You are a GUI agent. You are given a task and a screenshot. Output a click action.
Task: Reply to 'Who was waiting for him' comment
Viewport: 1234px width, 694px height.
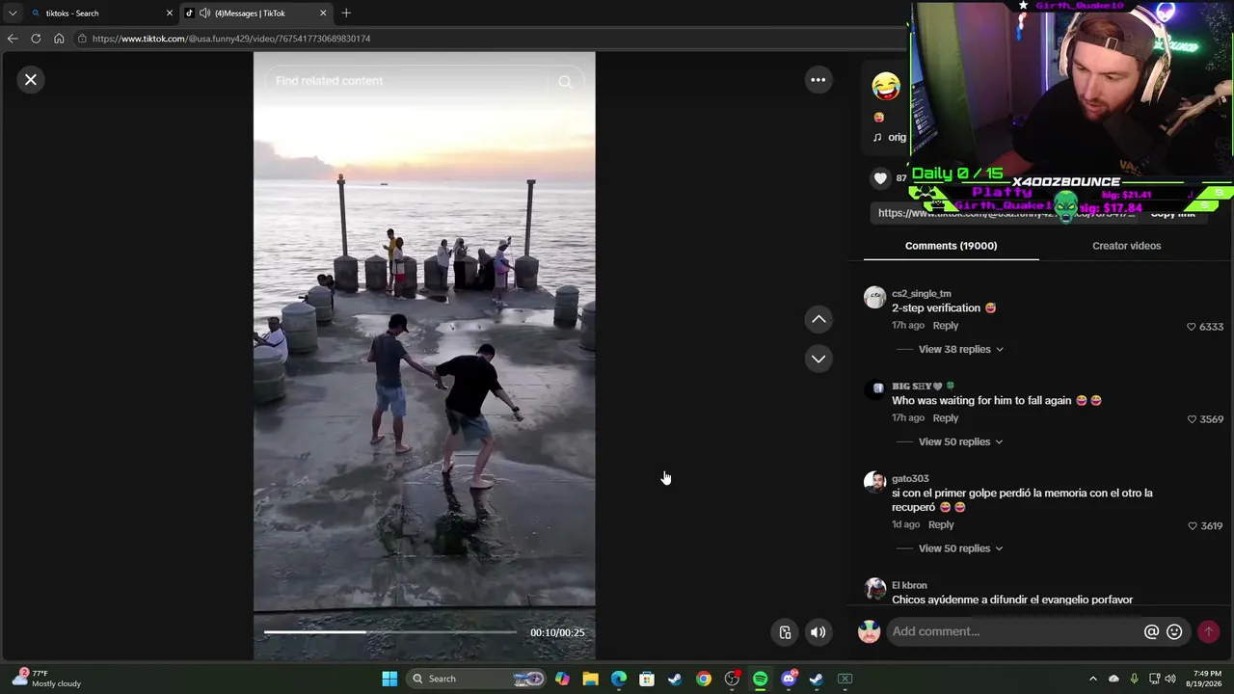click(945, 418)
